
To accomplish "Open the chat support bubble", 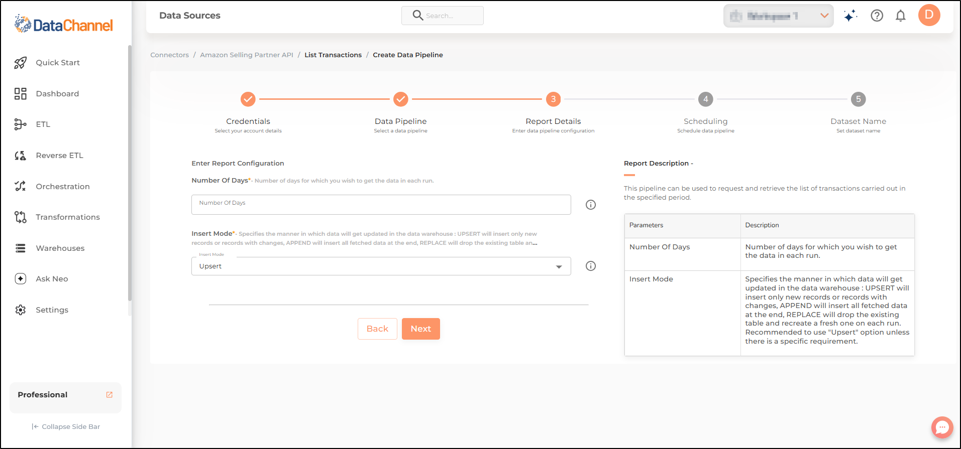I will (942, 427).
